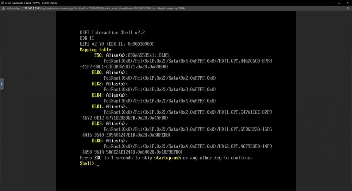Click the 'Nicht sicher' label
The width and height of the screenshot is (352, 191).
(x=13, y=8)
